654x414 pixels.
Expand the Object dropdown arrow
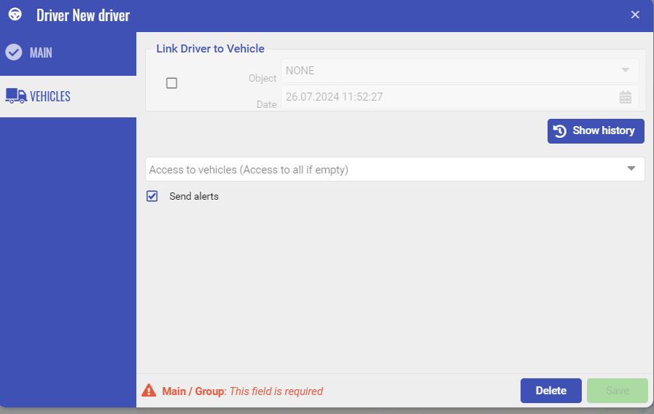[625, 71]
